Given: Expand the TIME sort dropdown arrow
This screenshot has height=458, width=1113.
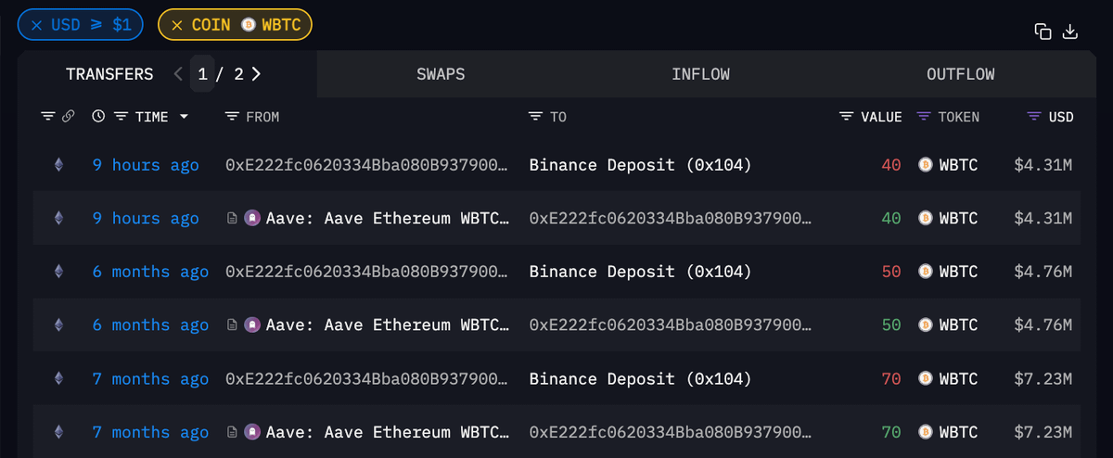Looking at the screenshot, I should coord(184,117).
